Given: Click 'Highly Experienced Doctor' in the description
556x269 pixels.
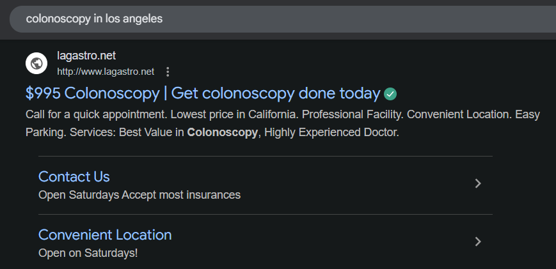Looking at the screenshot, I should pos(331,133).
